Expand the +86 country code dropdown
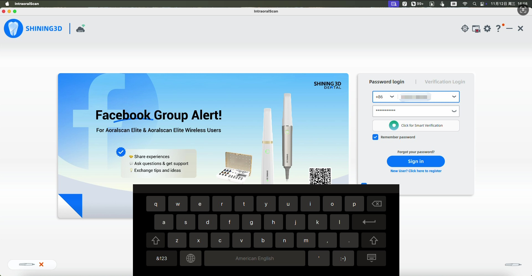Screen dimensions: 532x276 click(392, 97)
